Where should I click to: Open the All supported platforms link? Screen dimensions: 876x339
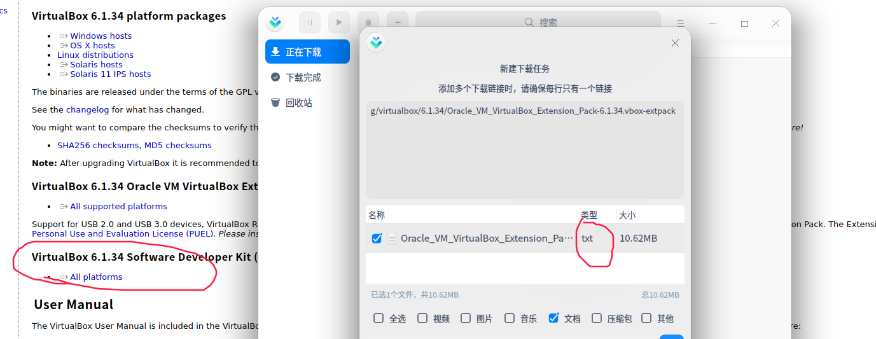click(x=118, y=206)
